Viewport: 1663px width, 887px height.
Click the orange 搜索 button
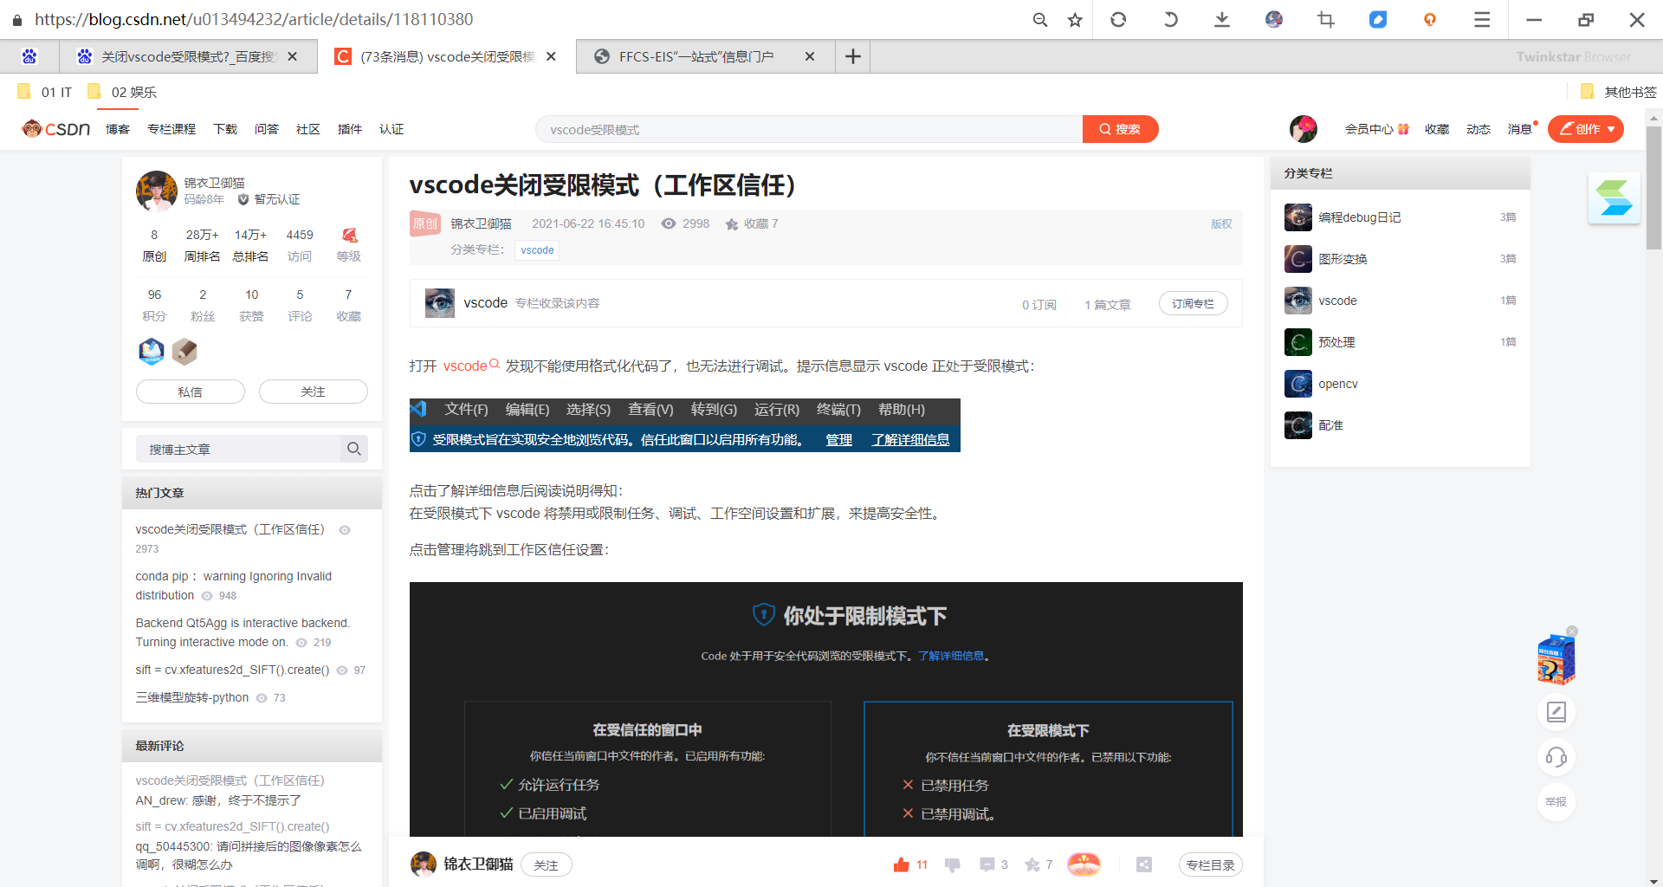1120,129
